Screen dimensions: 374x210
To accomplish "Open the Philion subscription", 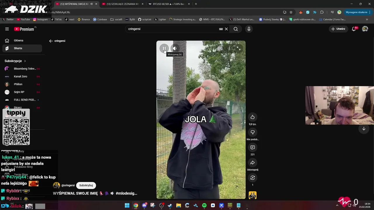I will coord(22,84).
